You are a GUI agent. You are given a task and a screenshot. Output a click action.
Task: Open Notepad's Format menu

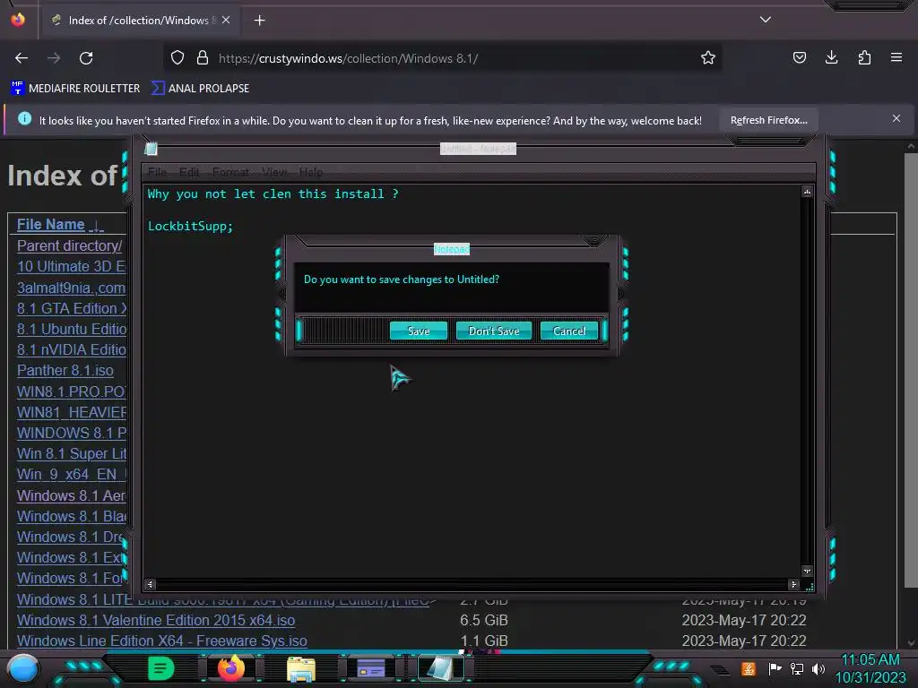pyautogui.click(x=230, y=172)
